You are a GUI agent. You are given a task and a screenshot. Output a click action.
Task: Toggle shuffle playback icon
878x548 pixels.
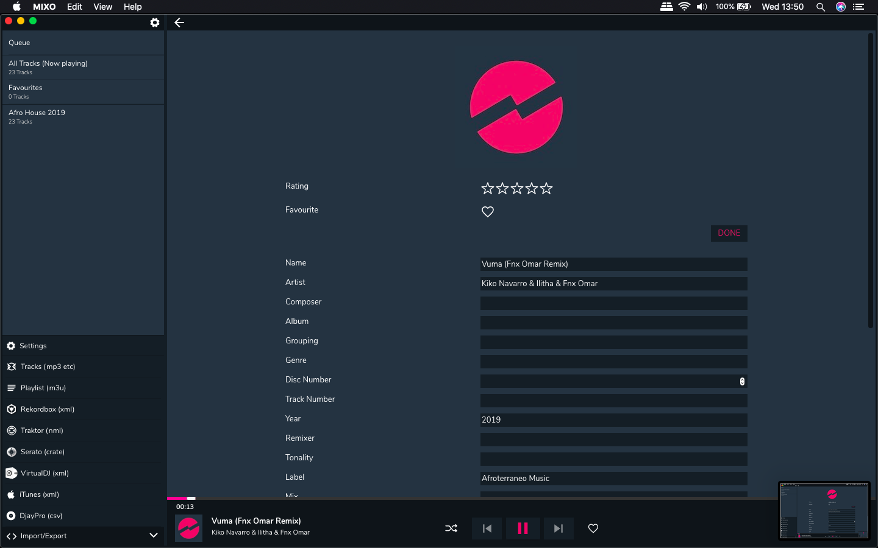tap(451, 529)
